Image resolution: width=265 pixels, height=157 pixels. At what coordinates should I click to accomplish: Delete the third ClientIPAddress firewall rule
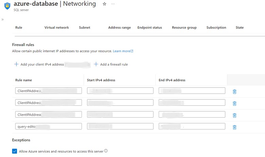tap(234, 115)
